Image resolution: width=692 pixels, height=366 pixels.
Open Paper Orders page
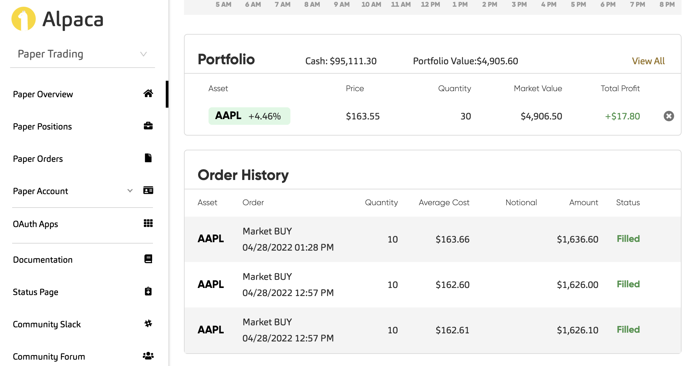point(38,159)
